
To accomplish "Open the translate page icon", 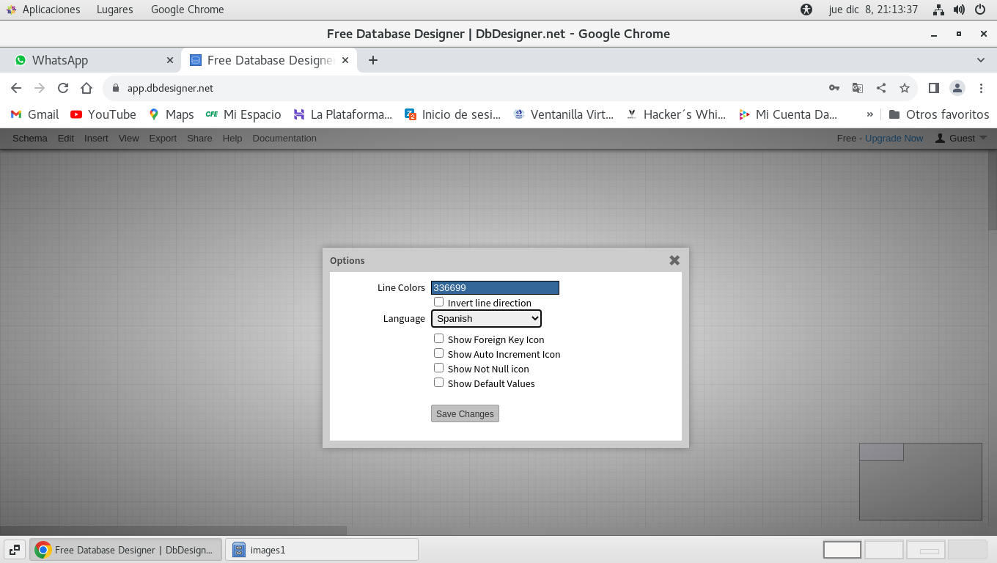I will [x=857, y=88].
